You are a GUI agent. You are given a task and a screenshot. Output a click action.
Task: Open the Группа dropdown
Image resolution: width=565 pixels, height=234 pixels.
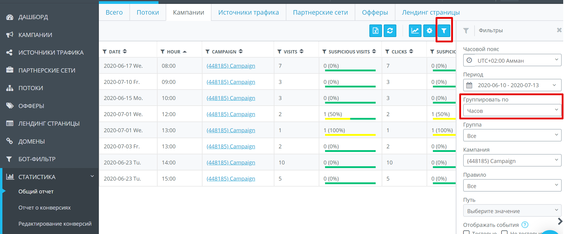512,136
